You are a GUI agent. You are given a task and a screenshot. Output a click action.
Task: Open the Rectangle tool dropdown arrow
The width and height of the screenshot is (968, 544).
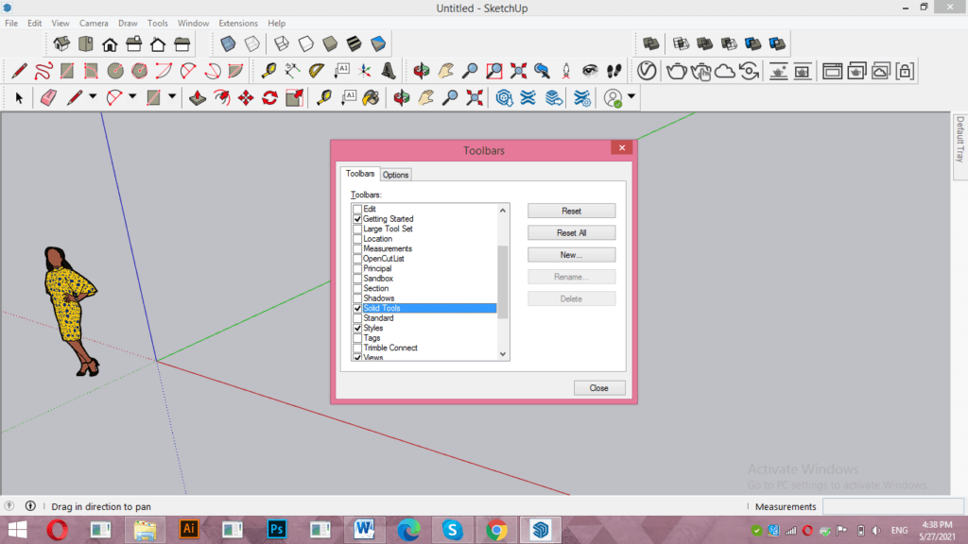[x=170, y=97]
